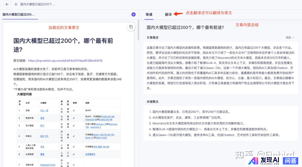Click the 文章概述 section label
Image resolution: width=302 pixels, height=167 pixels.
click(x=152, y=37)
